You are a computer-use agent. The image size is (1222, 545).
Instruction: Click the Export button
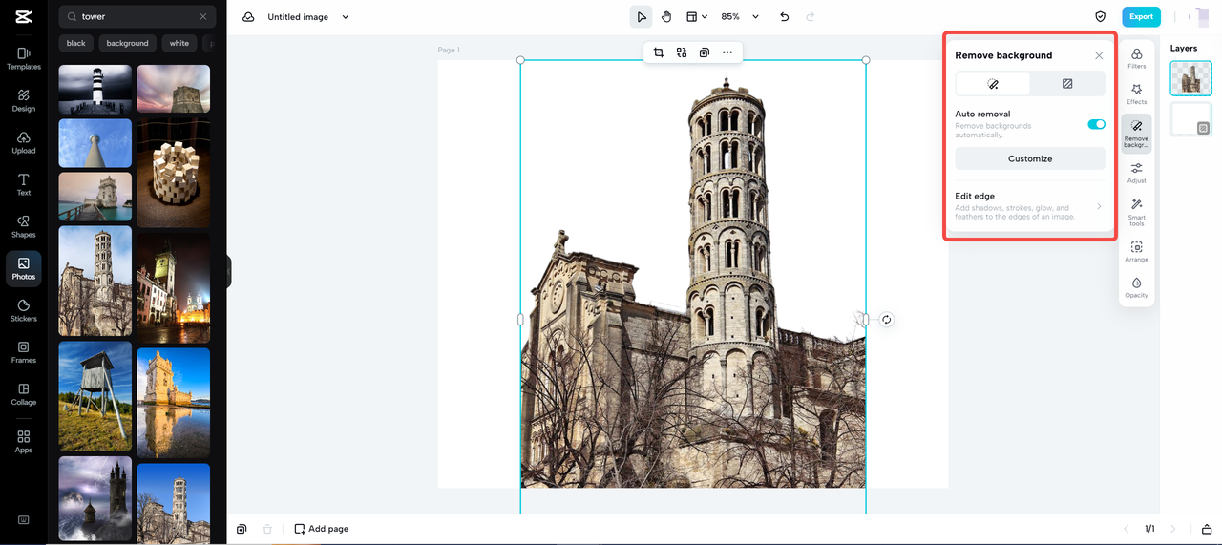[1141, 16]
